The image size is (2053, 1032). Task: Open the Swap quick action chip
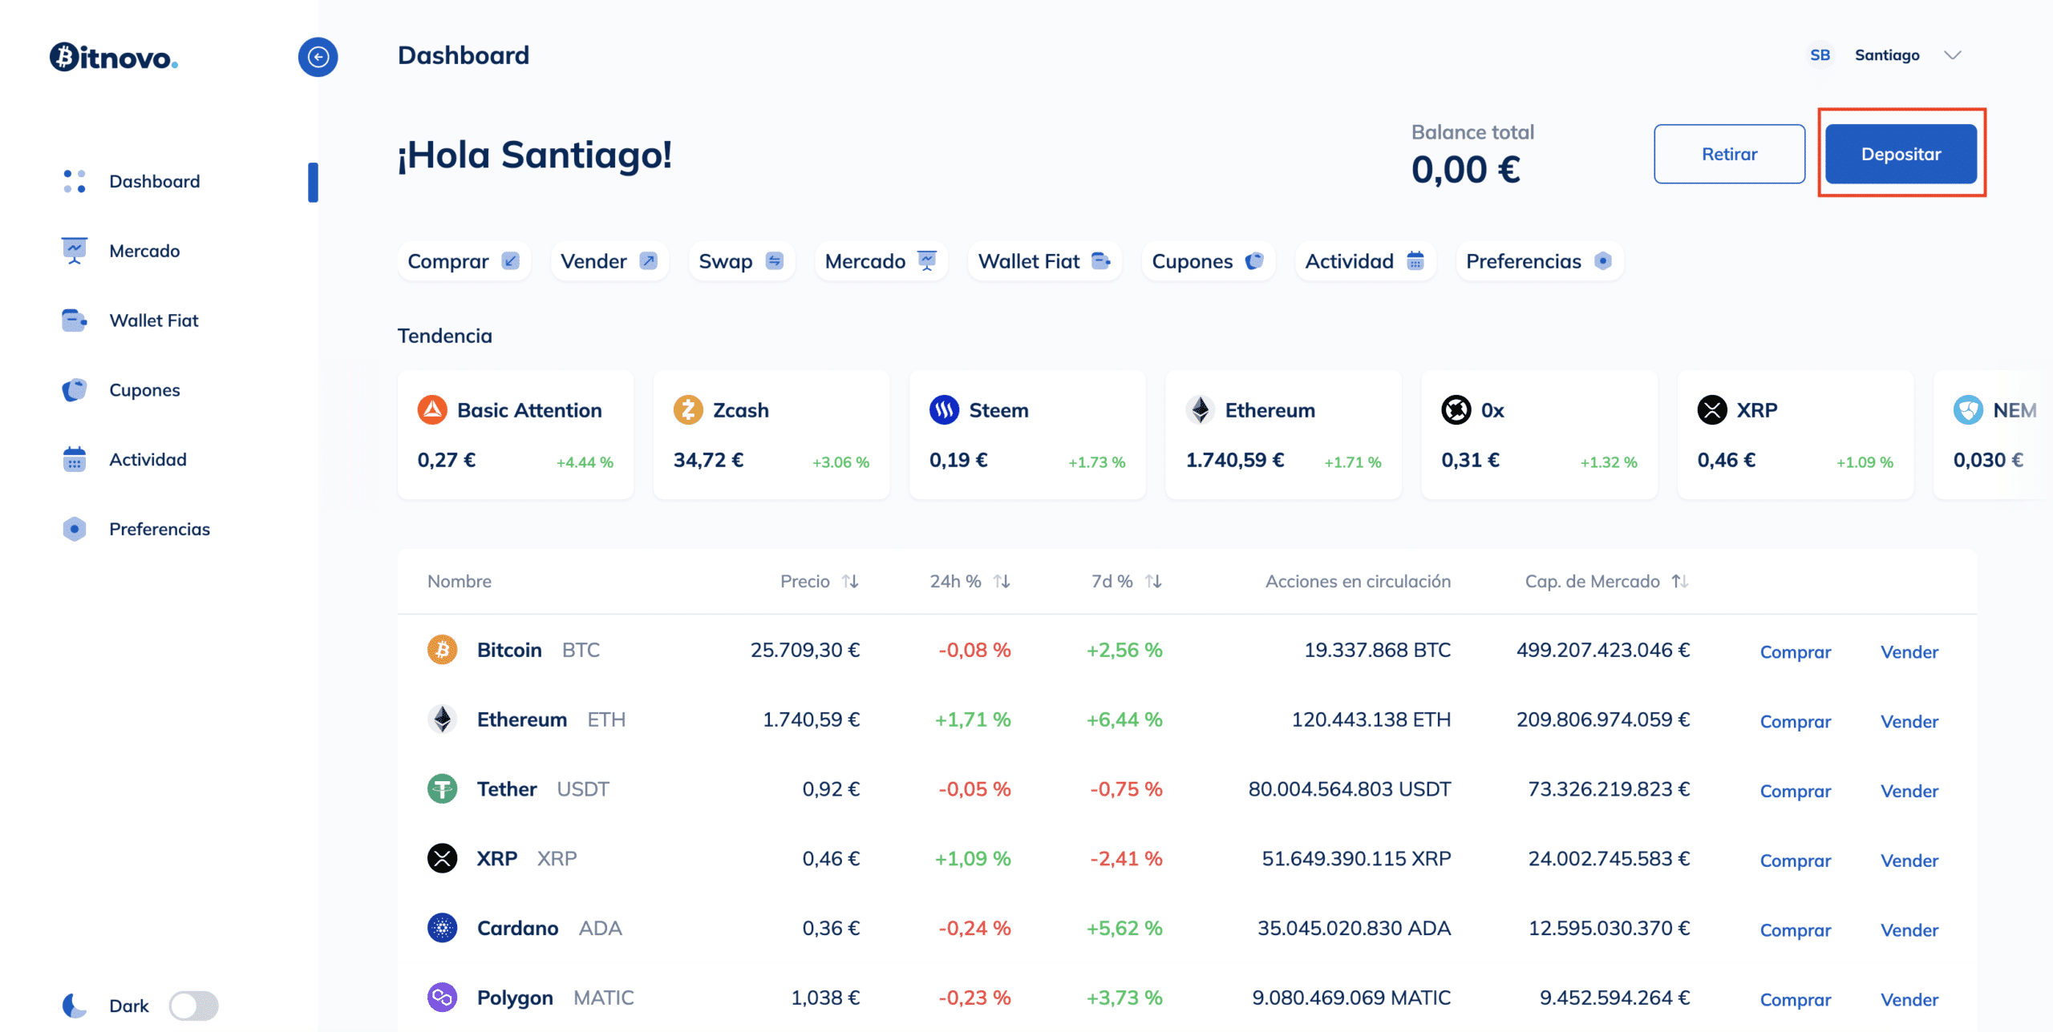pos(740,261)
